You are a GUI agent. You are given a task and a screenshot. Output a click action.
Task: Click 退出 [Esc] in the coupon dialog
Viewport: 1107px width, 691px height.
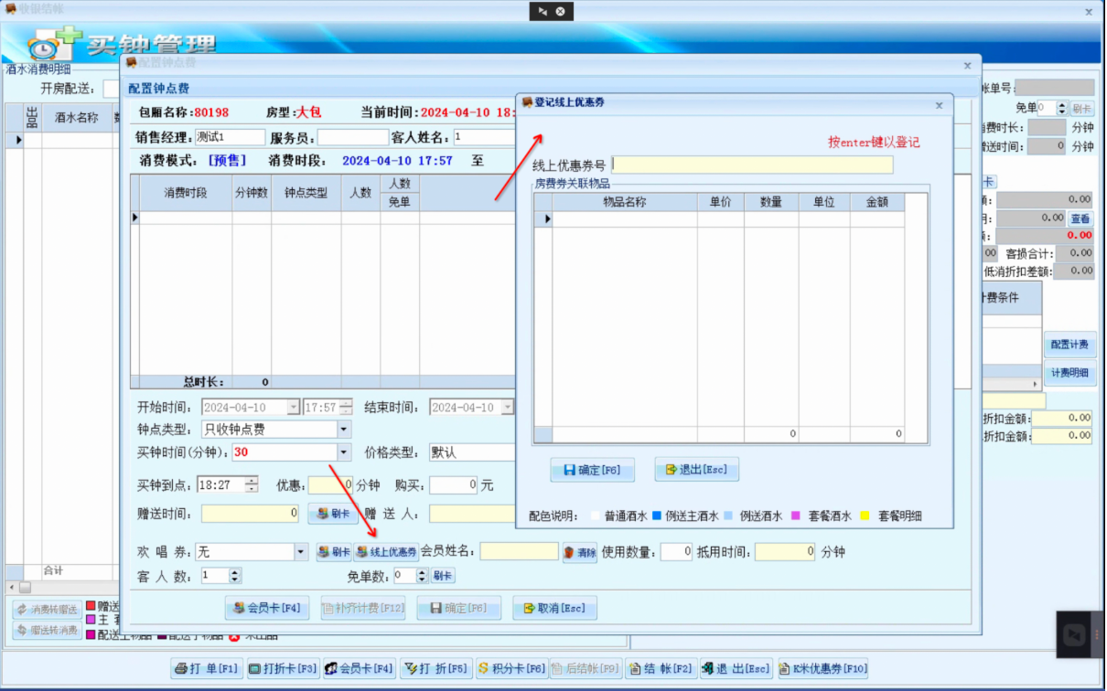696,470
